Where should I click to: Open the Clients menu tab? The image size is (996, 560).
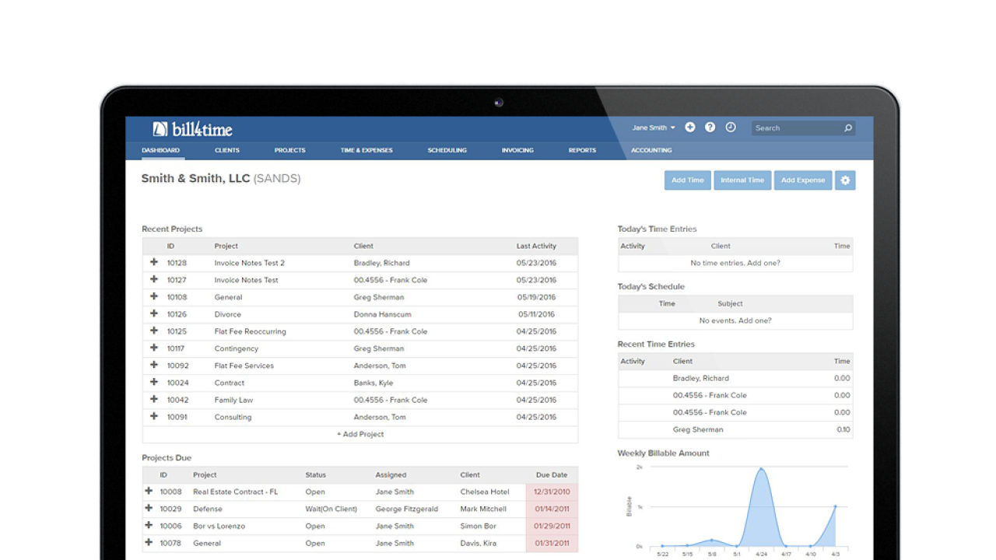227,150
